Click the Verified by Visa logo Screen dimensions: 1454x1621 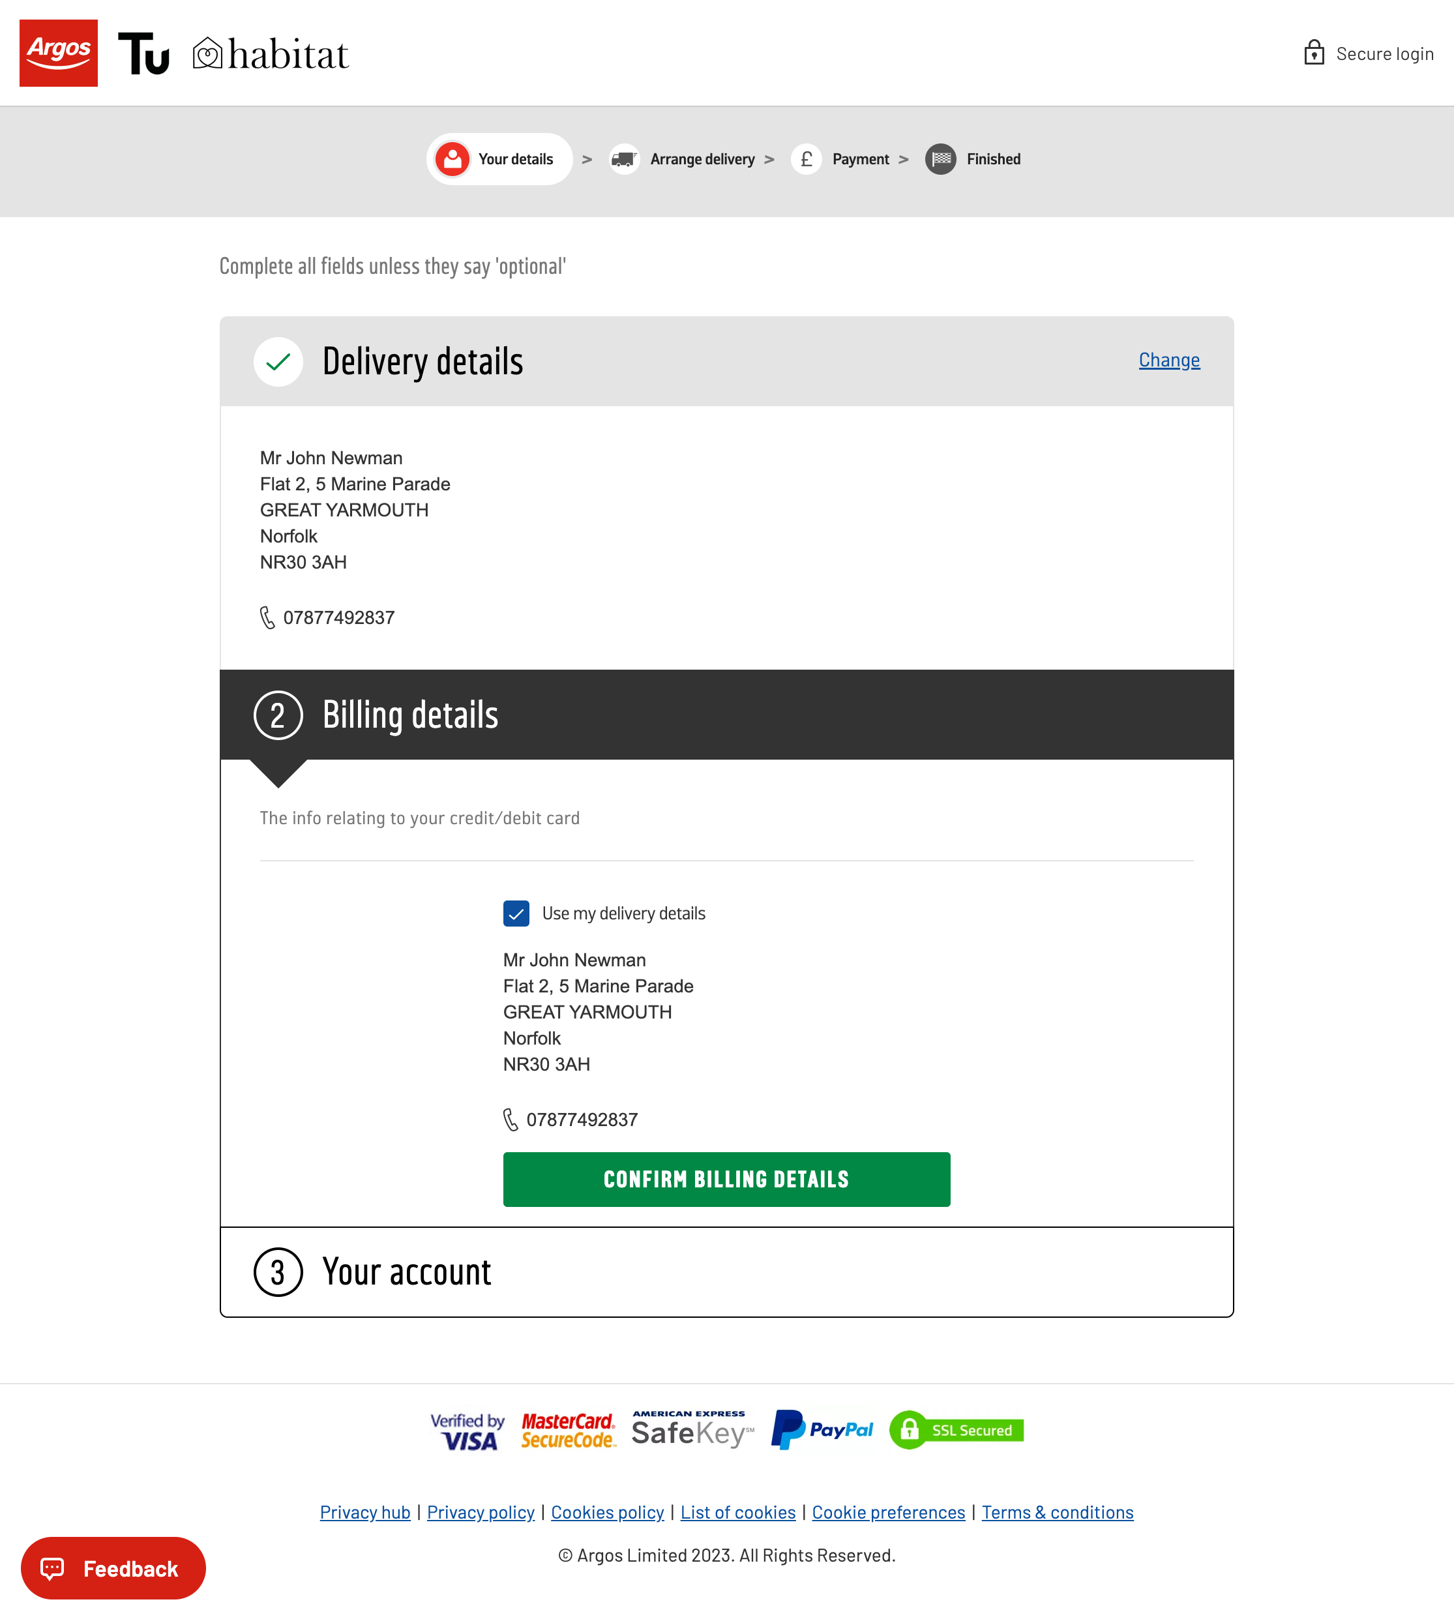[467, 1429]
